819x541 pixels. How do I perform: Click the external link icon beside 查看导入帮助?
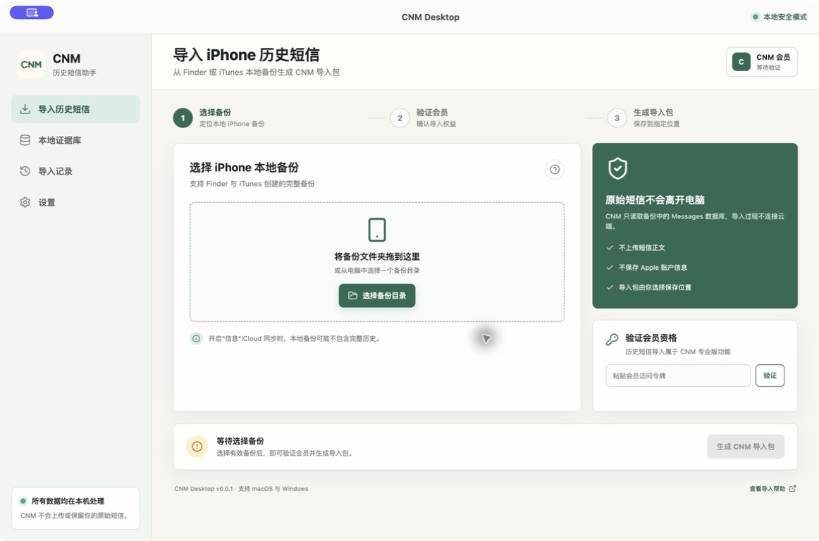[792, 489]
